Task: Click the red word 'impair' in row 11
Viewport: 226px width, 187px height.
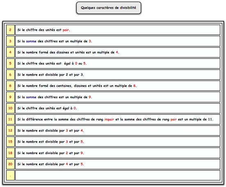Action: [x=109, y=120]
